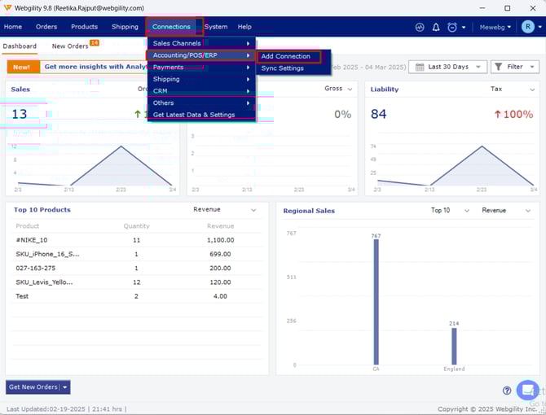
Task: Click the Get New Orders button
Action: pyautogui.click(x=33, y=387)
